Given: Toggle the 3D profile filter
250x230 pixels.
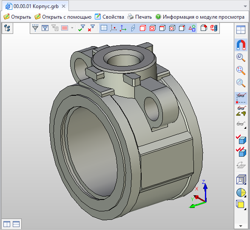Looking at the screenshot, I should pyautogui.click(x=133, y=28).
